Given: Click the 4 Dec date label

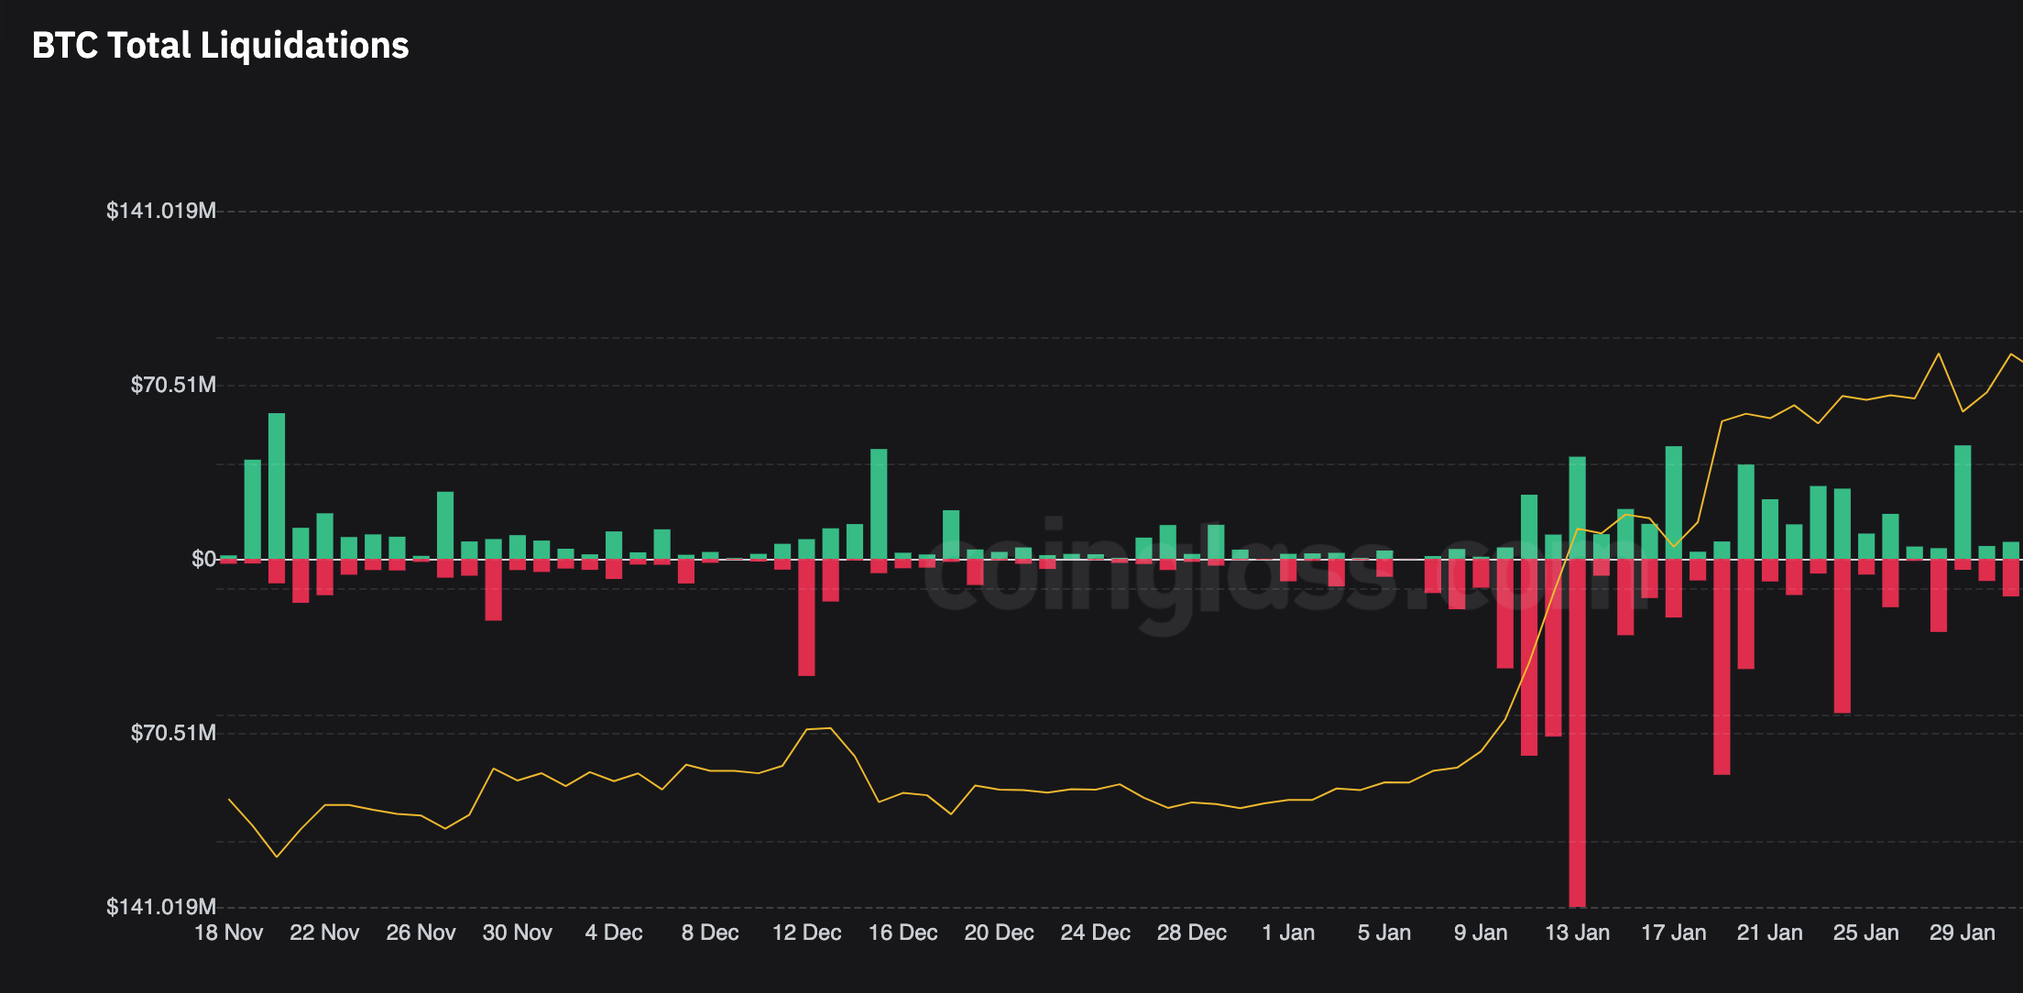Looking at the screenshot, I should pos(614,933).
